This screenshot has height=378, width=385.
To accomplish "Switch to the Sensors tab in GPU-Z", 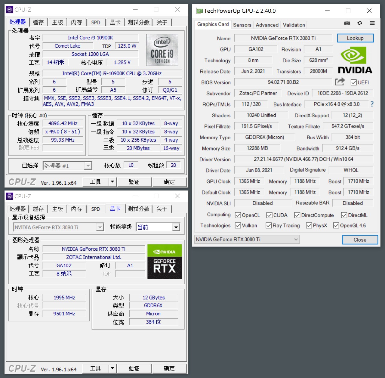I will point(242,25).
